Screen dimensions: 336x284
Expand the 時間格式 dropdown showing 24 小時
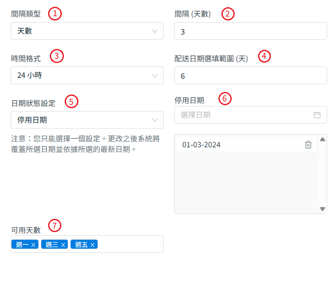(87, 76)
